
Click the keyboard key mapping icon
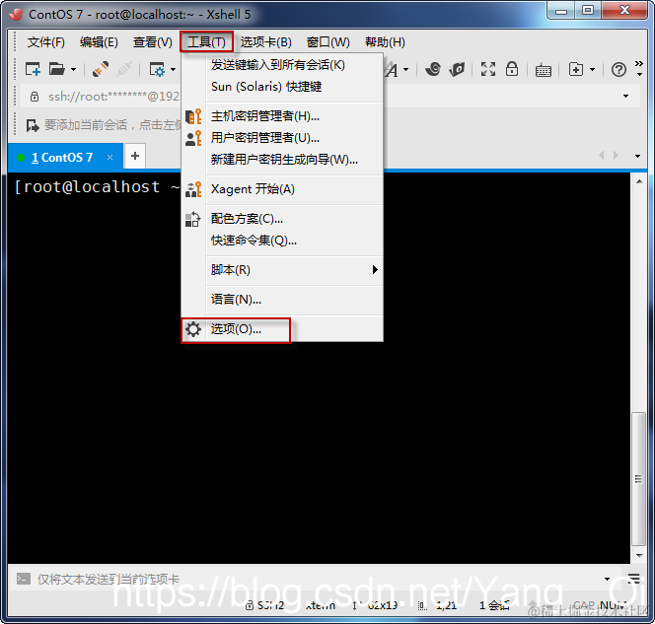[544, 70]
